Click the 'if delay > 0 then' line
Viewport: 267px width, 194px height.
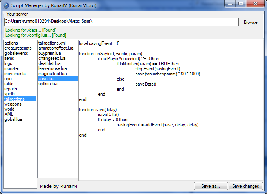point(113,120)
